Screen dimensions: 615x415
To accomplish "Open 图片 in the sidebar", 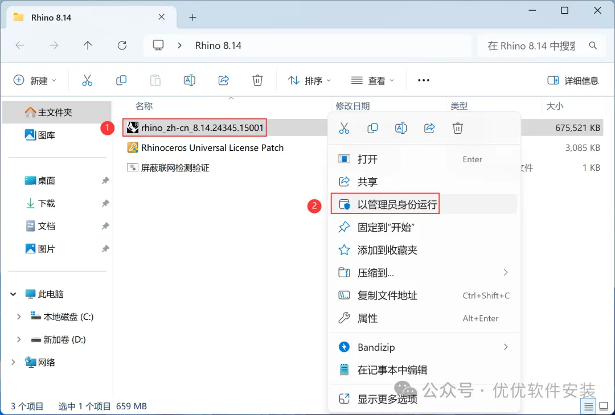I will click(x=40, y=249).
